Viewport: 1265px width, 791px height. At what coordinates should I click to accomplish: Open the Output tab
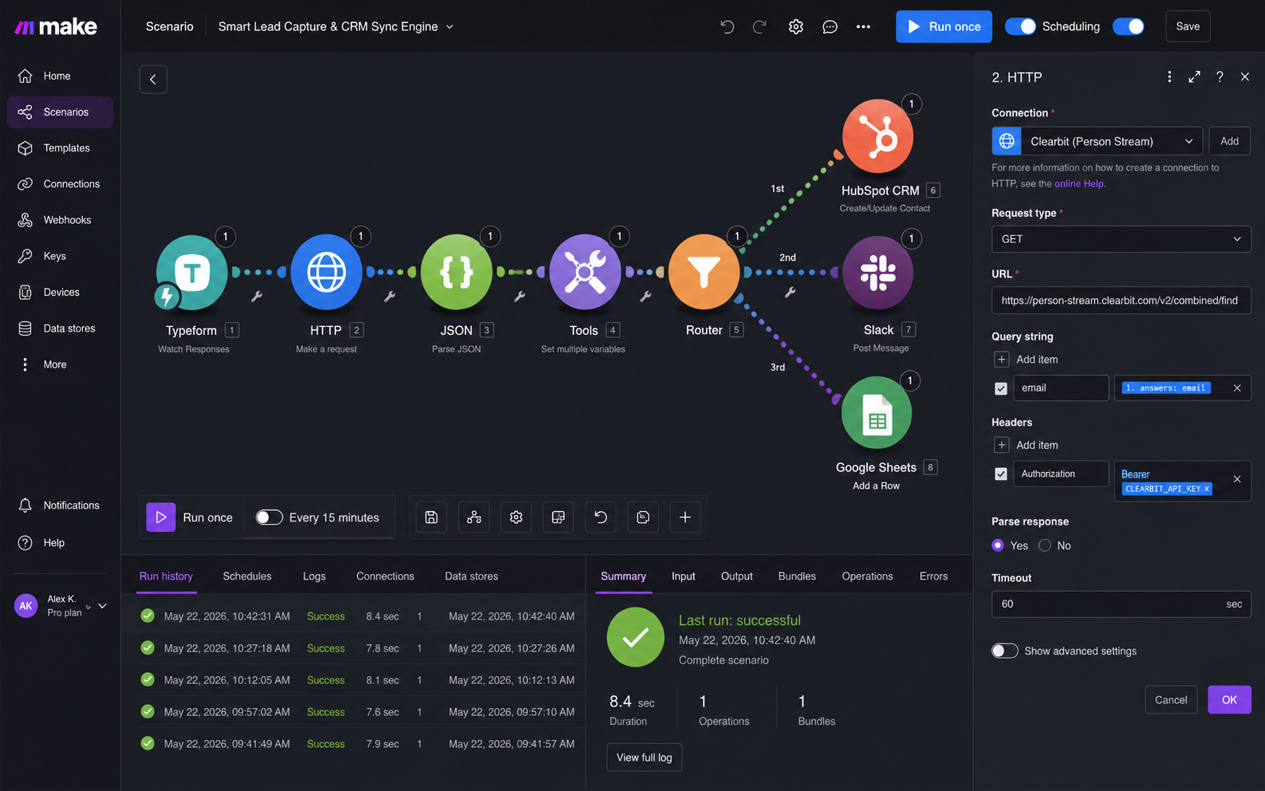click(736, 577)
